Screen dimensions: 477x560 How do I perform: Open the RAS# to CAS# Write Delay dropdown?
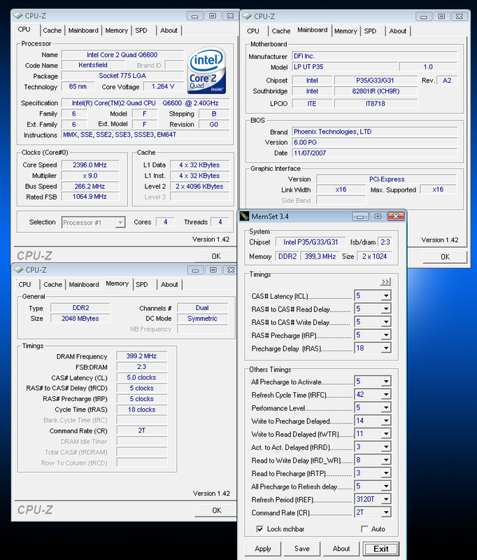coord(386,322)
